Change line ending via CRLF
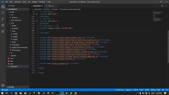Screen dimensions: 169x95 (142, 90)
